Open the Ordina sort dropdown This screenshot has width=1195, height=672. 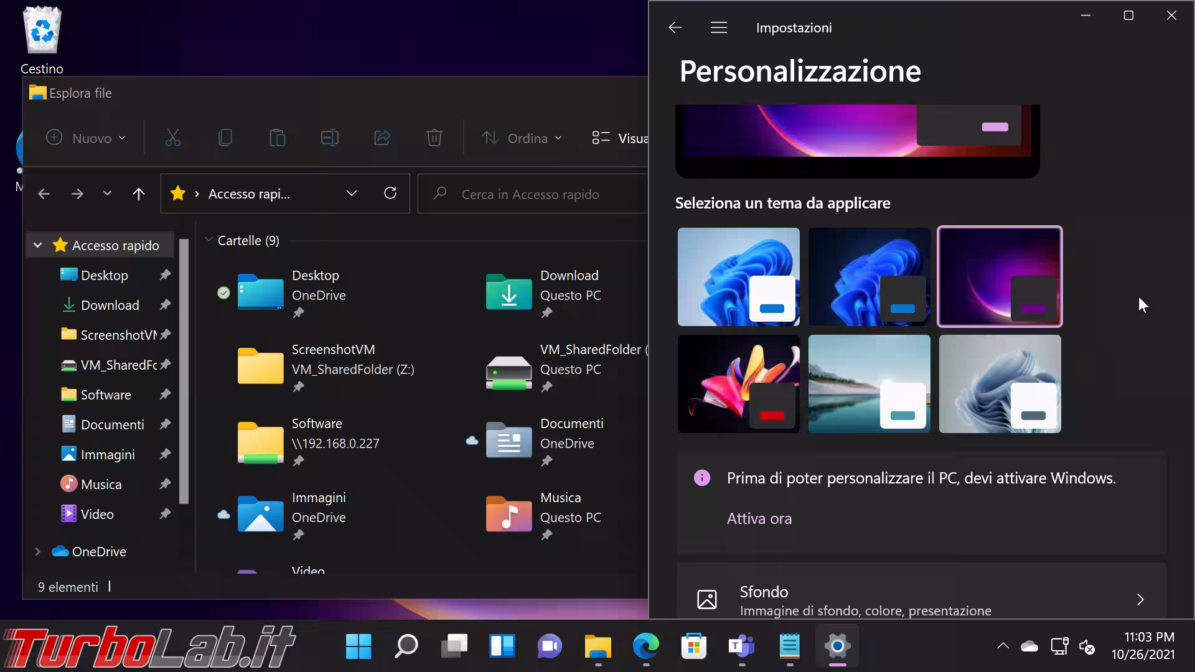tap(522, 138)
